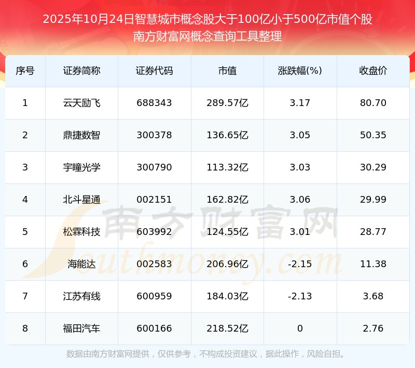This screenshot has width=415, height=368.
Task: Click the 市值 column header
Action: point(227,71)
